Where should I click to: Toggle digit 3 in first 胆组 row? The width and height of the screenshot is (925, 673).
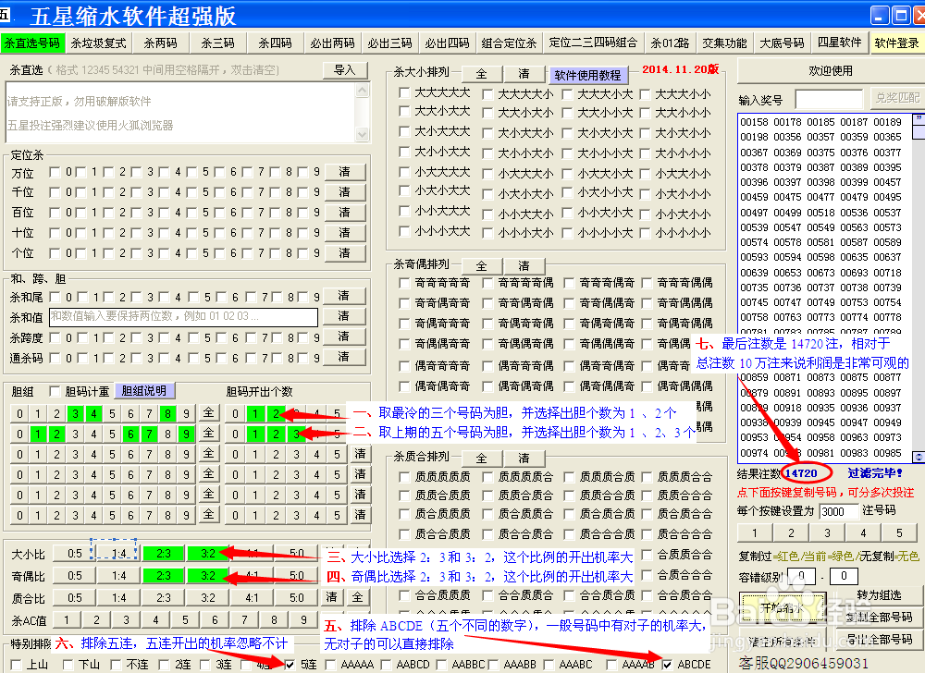[75, 414]
